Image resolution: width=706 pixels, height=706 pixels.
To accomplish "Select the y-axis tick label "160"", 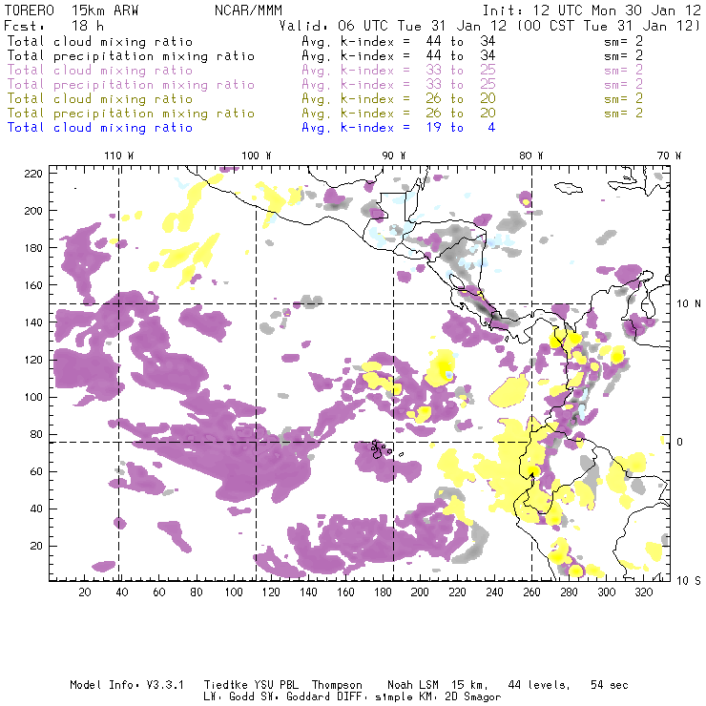I will tap(33, 285).
